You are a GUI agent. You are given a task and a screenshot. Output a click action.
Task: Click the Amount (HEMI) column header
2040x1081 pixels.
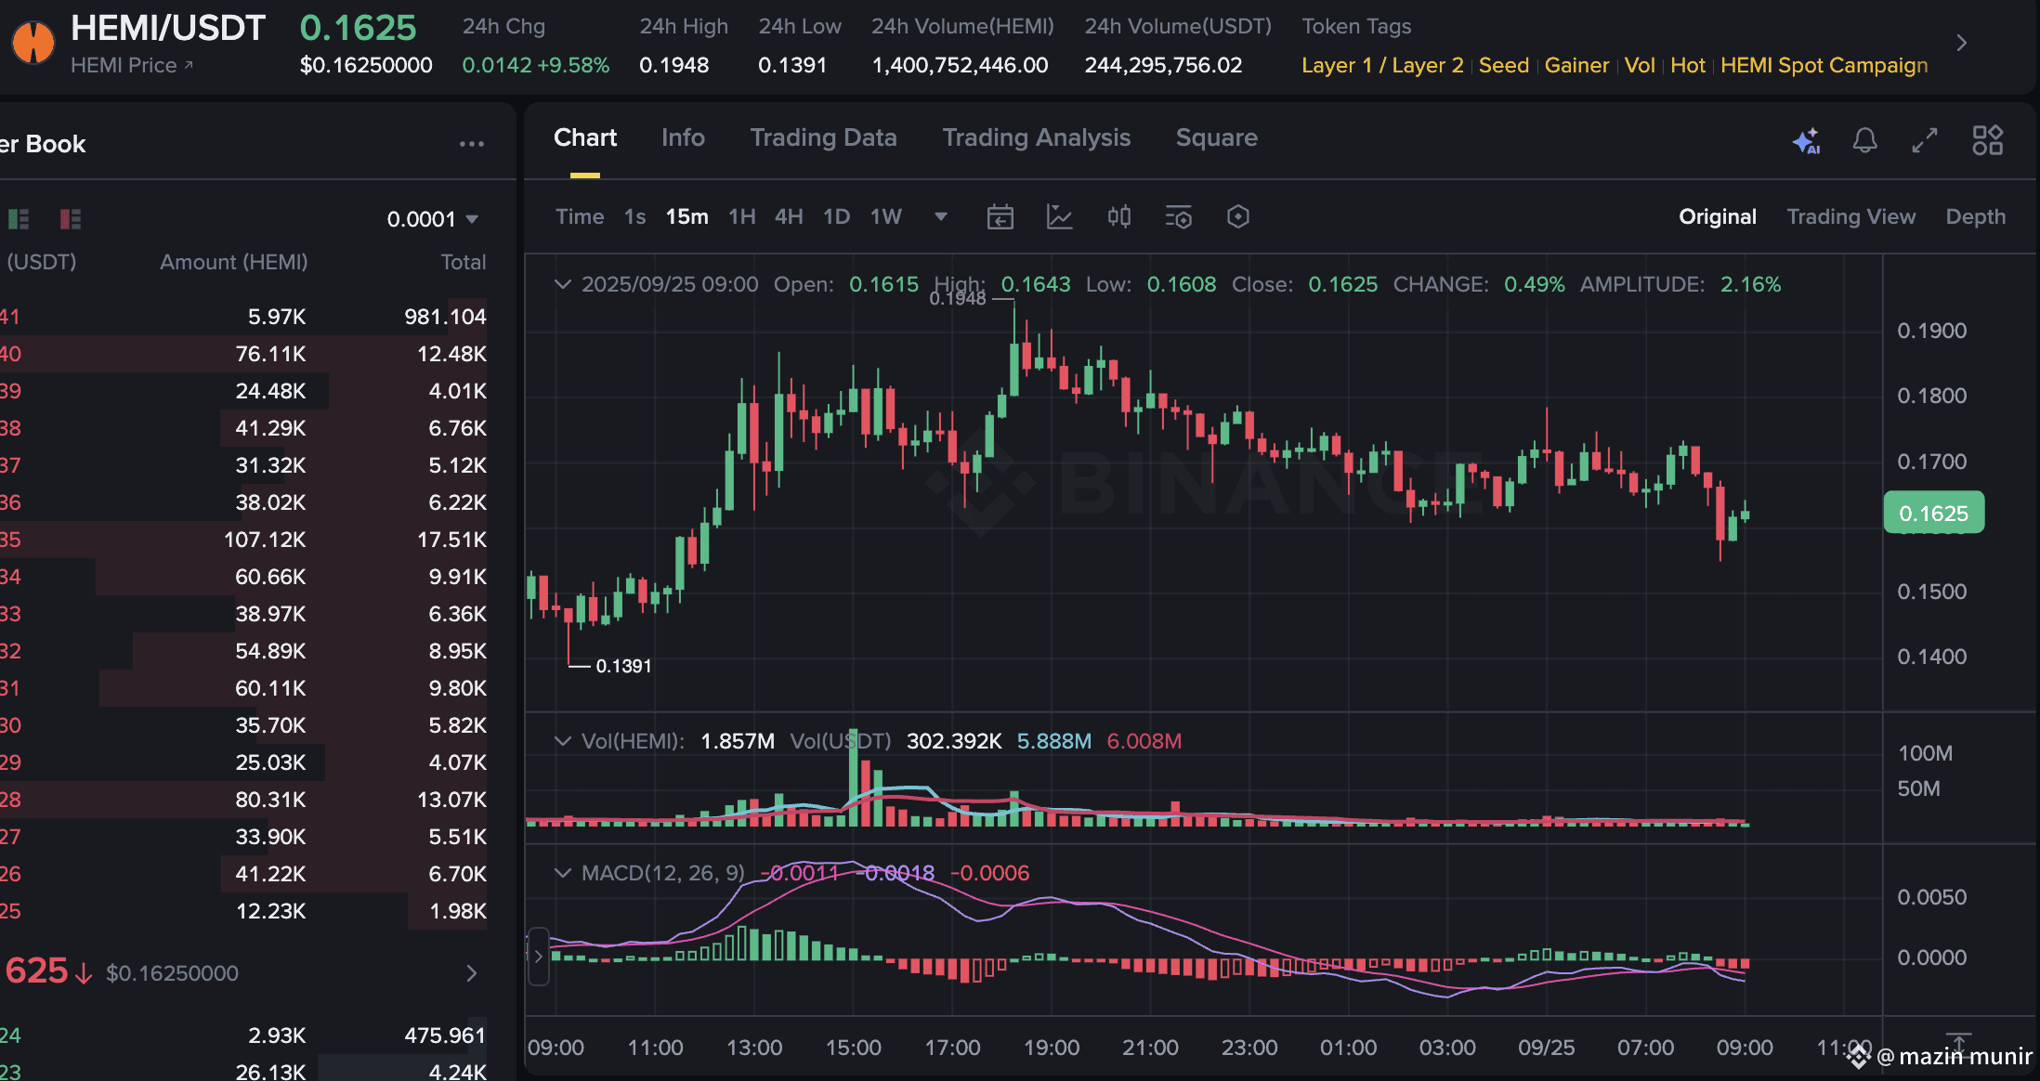pyautogui.click(x=233, y=263)
